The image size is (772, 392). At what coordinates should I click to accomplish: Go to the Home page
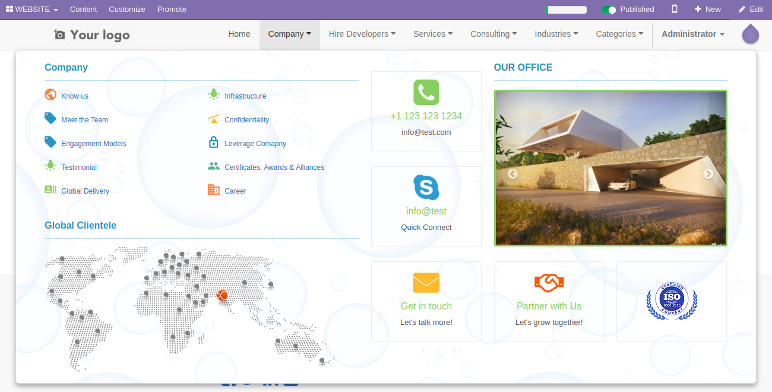(x=239, y=34)
